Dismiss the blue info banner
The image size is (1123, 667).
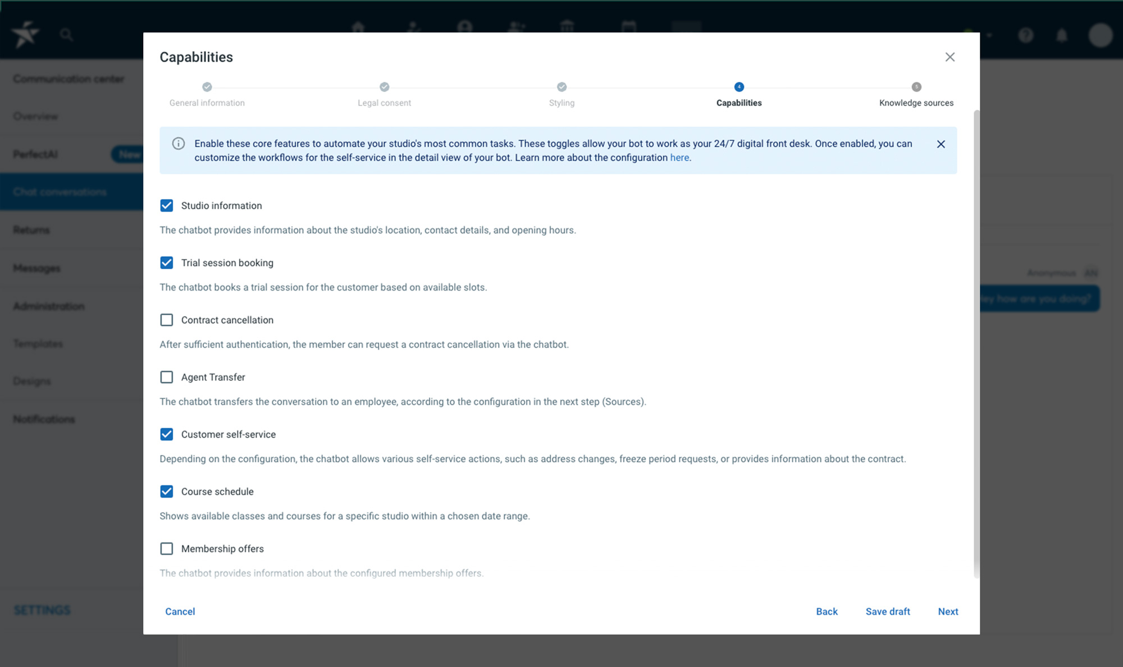(x=941, y=144)
